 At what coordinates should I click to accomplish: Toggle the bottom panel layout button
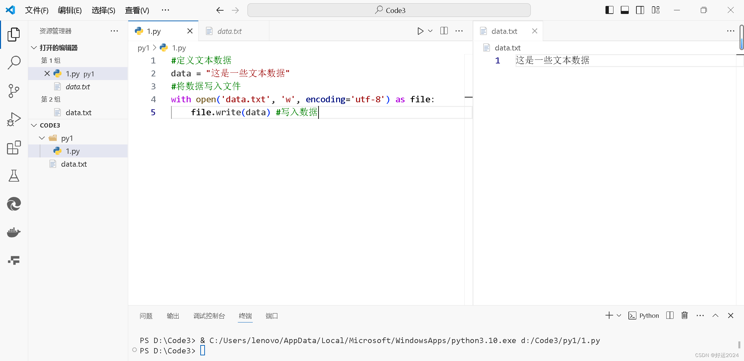point(624,10)
